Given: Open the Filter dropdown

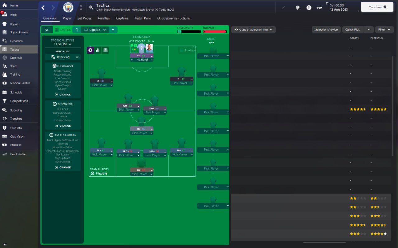Looking at the screenshot, I should pos(384,29).
